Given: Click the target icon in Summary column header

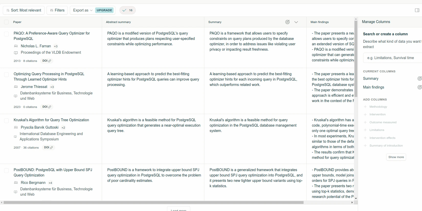Looking at the screenshot, I should click(287, 22).
